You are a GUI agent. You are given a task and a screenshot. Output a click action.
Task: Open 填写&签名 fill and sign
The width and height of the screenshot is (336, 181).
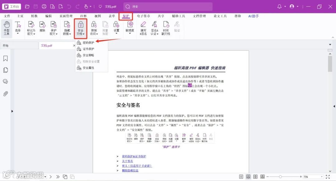[143, 28]
